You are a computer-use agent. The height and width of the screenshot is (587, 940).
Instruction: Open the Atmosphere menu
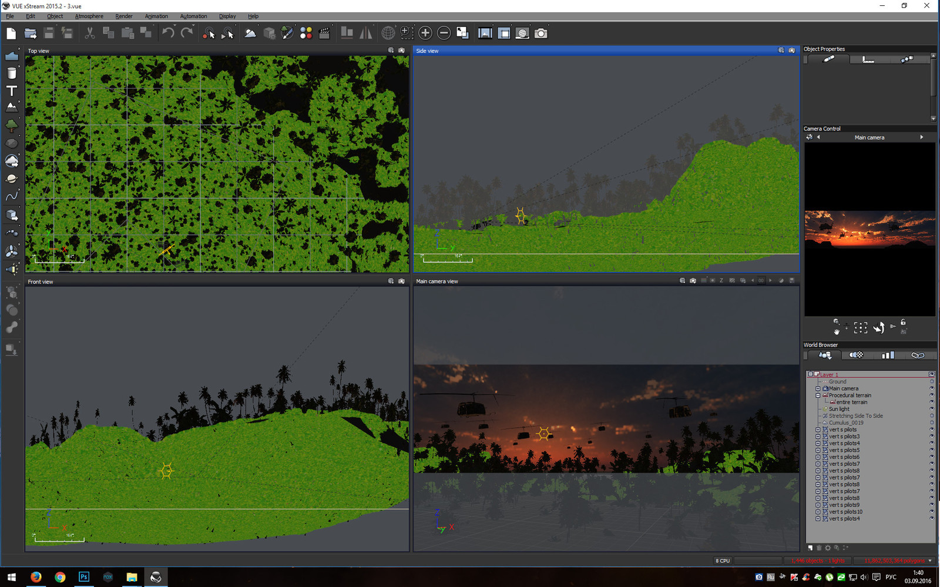tap(89, 16)
